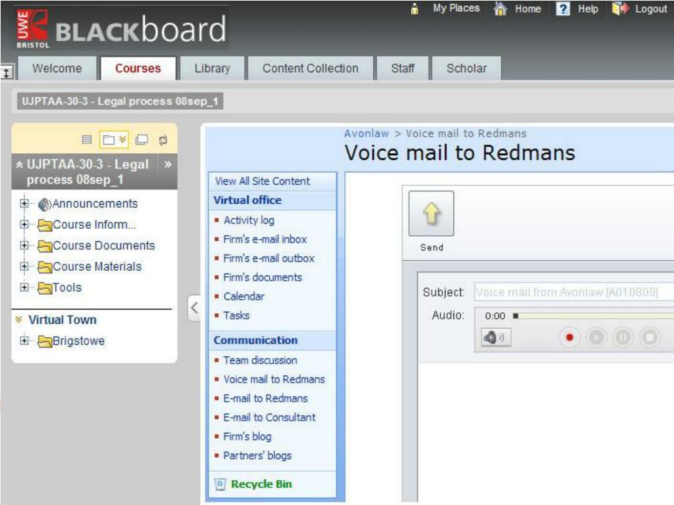
Task: Click the audio play button
Action: point(596,337)
